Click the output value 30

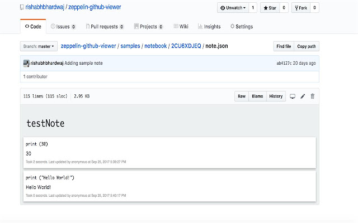29,154
